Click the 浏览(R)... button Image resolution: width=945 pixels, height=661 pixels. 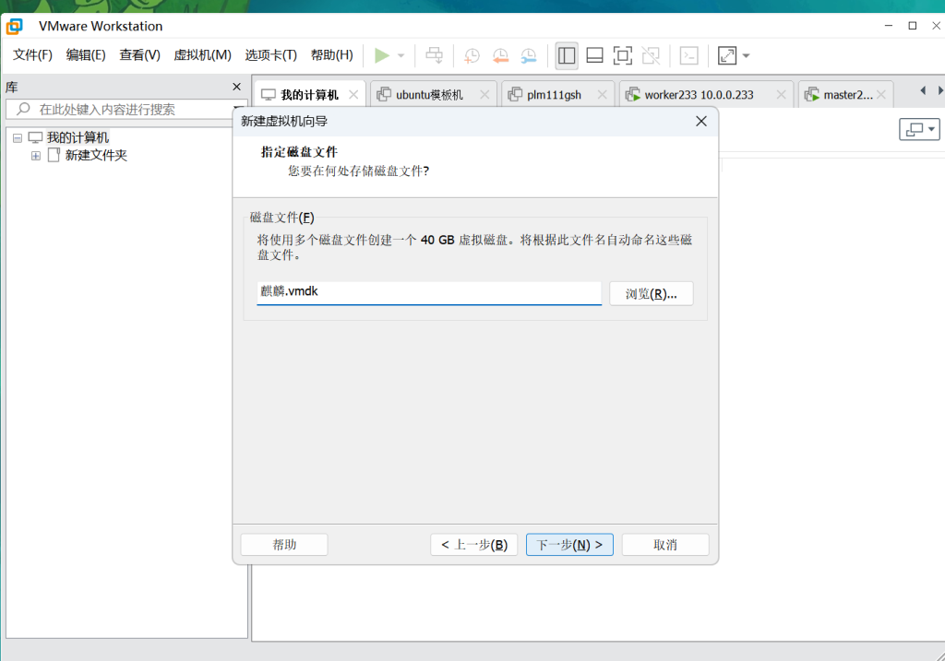pyautogui.click(x=651, y=294)
